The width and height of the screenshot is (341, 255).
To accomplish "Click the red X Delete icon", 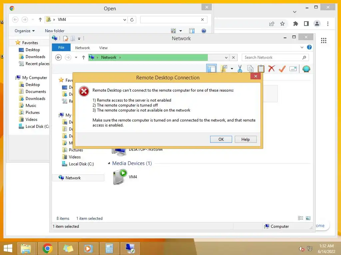I will pos(271,69).
